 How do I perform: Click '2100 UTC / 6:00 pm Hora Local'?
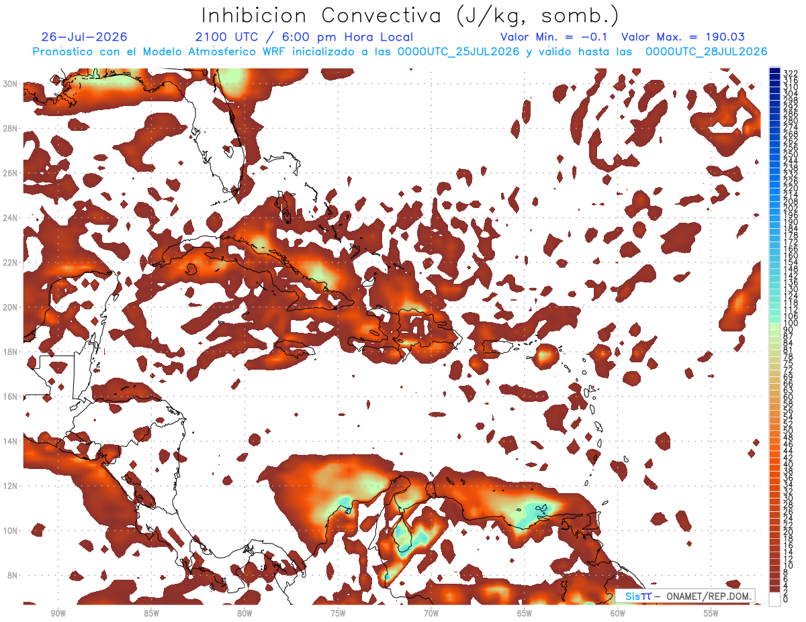(304, 37)
